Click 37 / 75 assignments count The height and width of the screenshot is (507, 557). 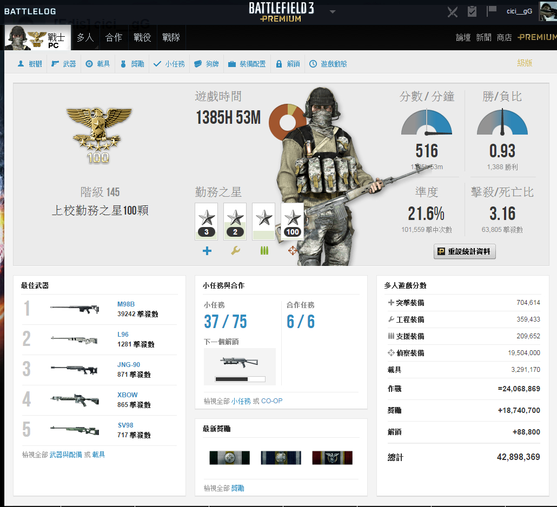coord(225,322)
